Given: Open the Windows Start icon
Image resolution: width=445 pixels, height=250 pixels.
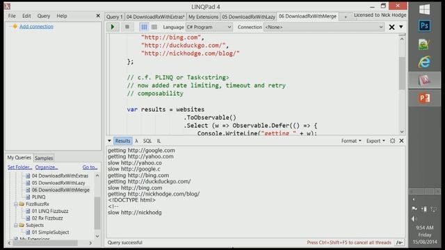Looking at the screenshot, I should (x=425, y=10).
